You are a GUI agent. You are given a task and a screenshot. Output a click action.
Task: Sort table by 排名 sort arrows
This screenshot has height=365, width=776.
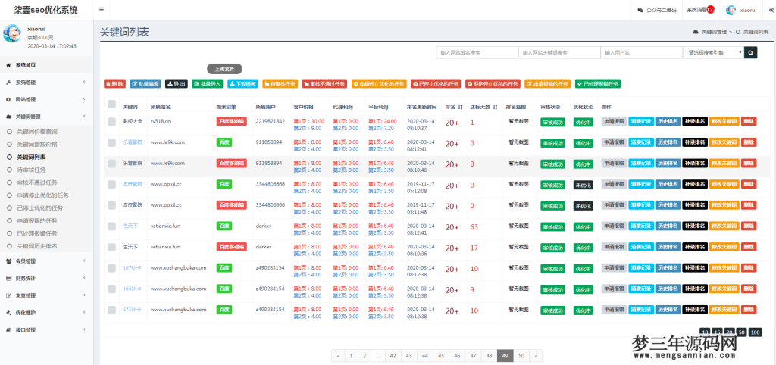point(460,107)
